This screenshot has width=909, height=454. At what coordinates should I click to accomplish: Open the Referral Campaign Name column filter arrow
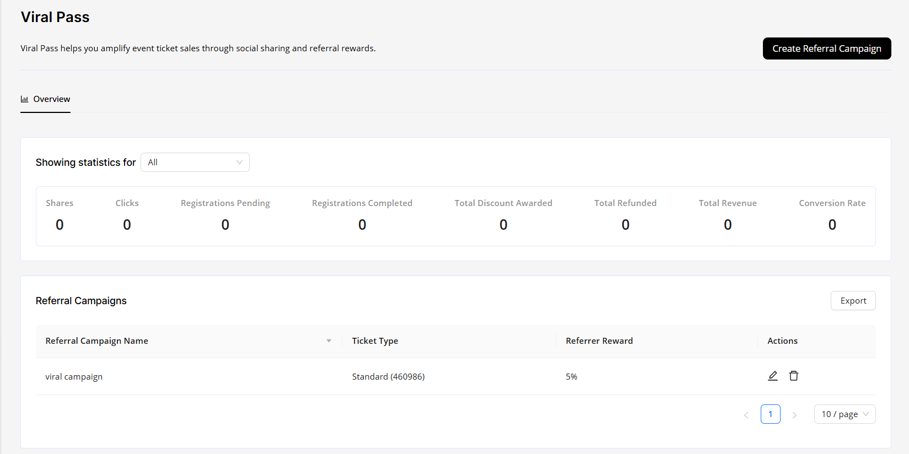(x=329, y=341)
